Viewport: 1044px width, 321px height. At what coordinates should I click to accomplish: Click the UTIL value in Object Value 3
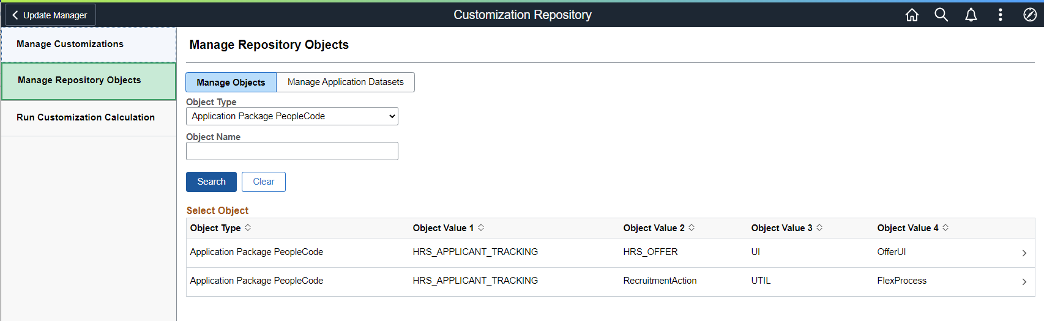pyautogui.click(x=761, y=281)
